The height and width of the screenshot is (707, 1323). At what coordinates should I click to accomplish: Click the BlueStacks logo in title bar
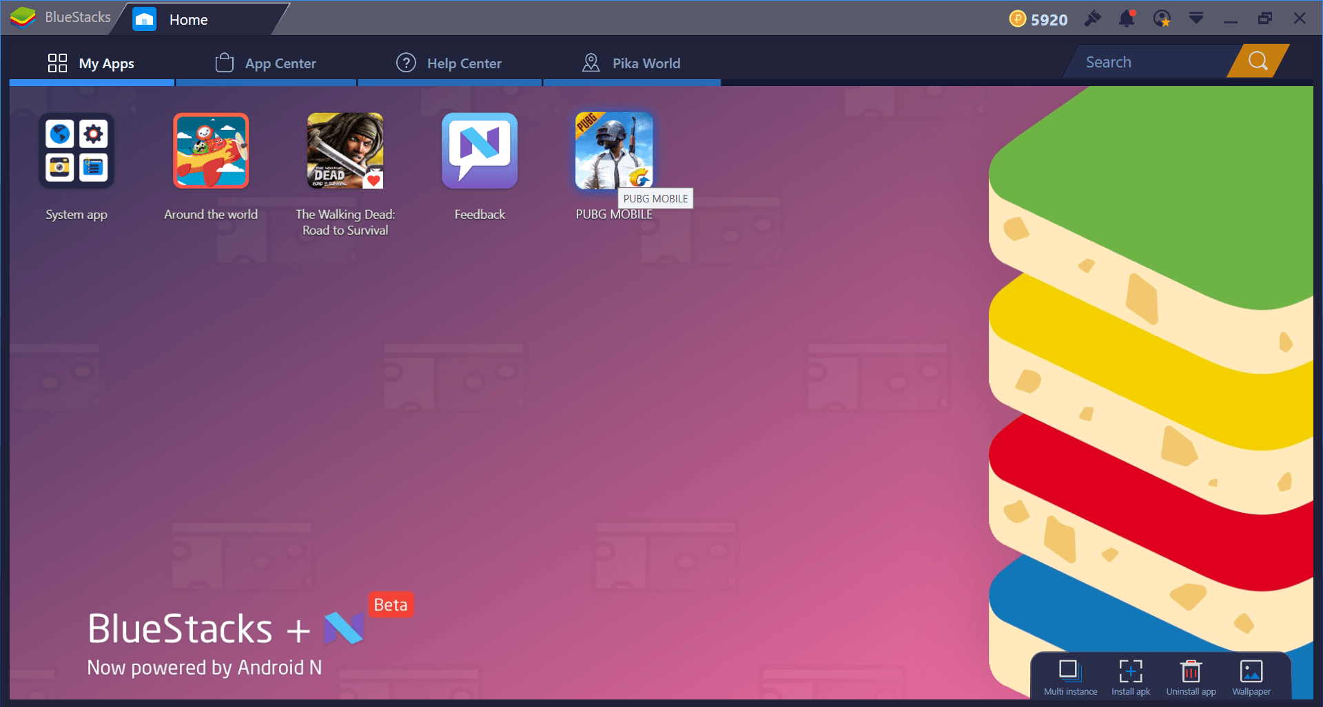click(x=23, y=18)
